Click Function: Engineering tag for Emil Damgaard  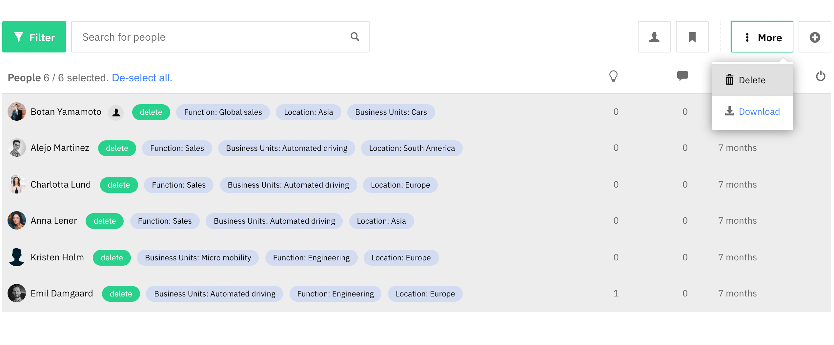point(335,294)
